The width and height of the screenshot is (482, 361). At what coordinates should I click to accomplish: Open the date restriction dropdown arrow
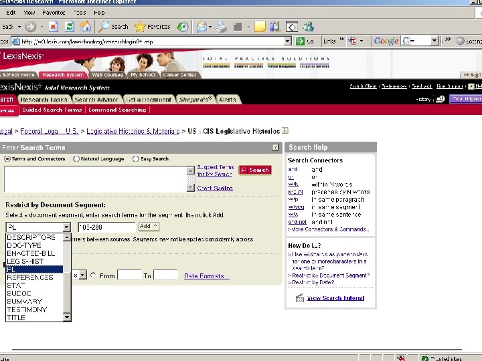coord(83,275)
